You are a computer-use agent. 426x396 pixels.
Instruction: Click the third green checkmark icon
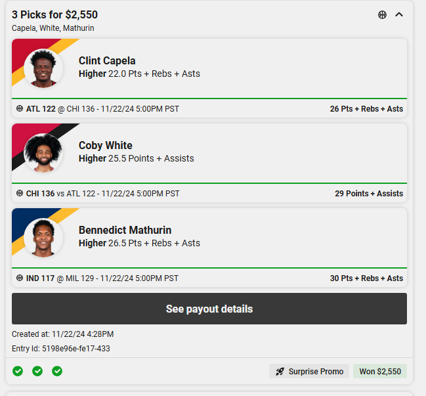(57, 371)
